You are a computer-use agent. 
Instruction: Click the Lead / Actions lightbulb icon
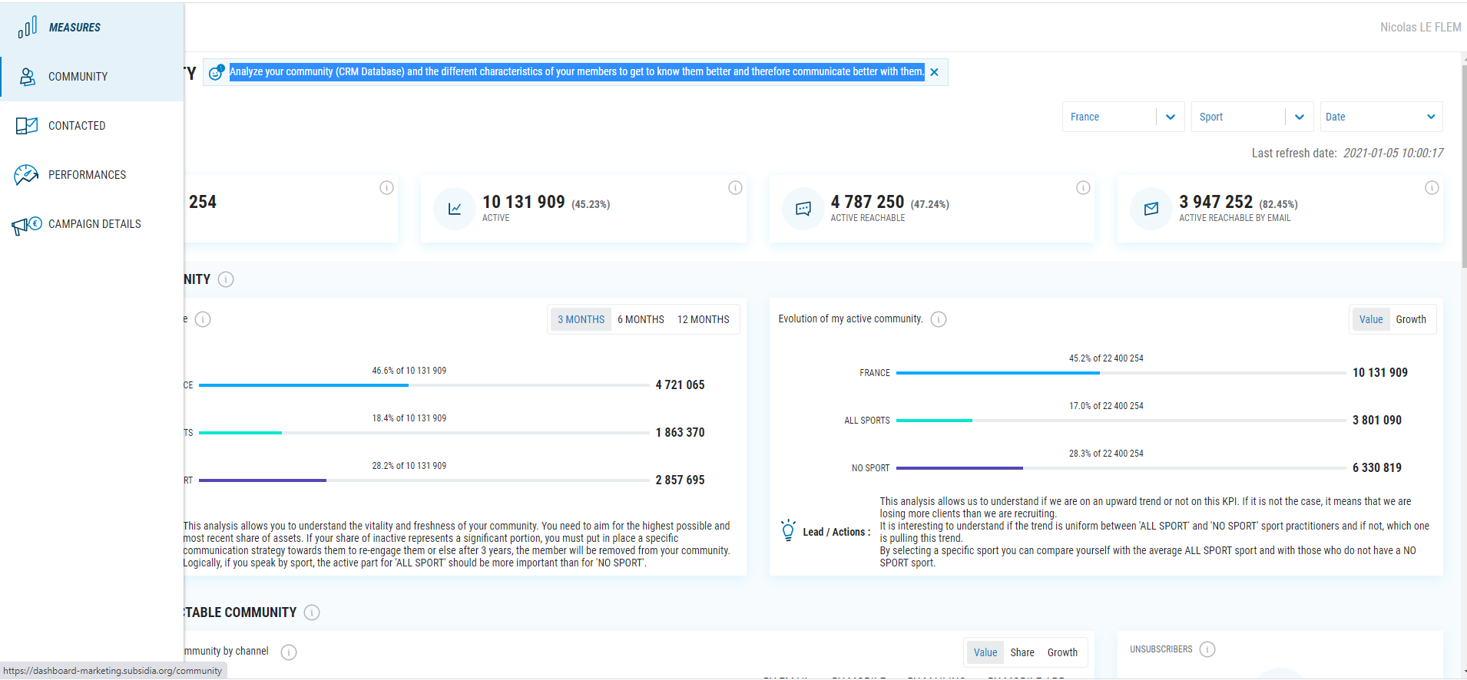click(x=788, y=530)
